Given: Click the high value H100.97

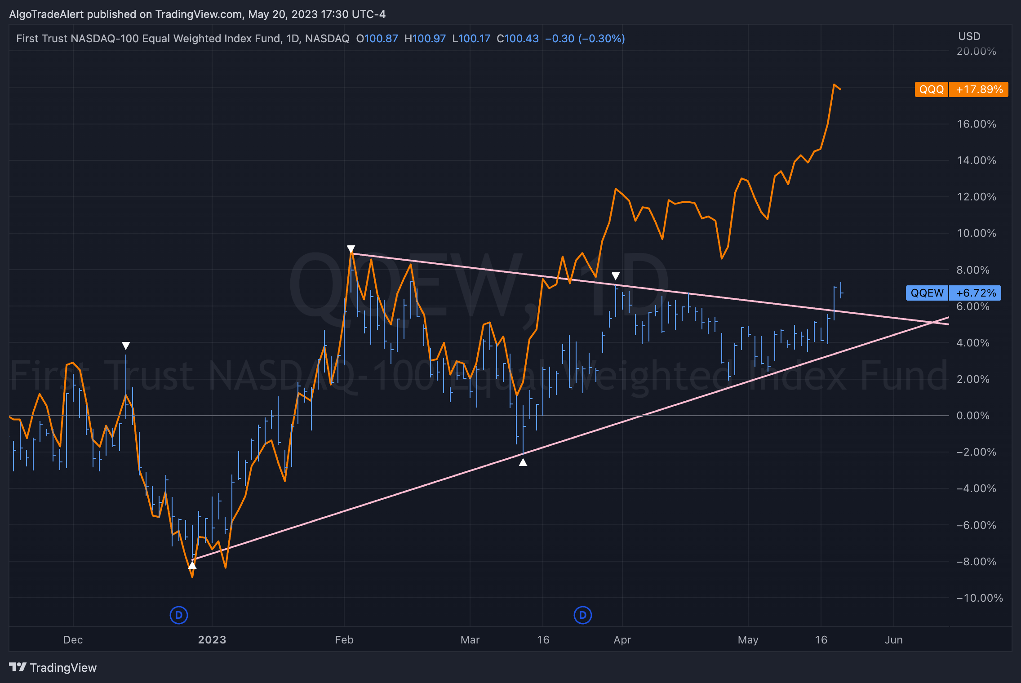Looking at the screenshot, I should [425, 39].
